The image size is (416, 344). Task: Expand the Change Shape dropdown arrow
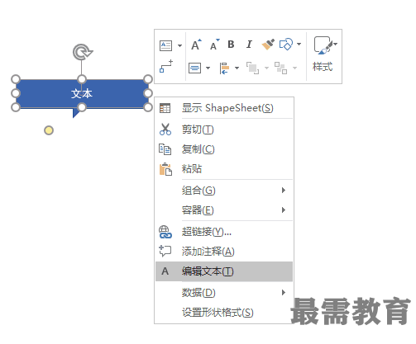tap(299, 44)
